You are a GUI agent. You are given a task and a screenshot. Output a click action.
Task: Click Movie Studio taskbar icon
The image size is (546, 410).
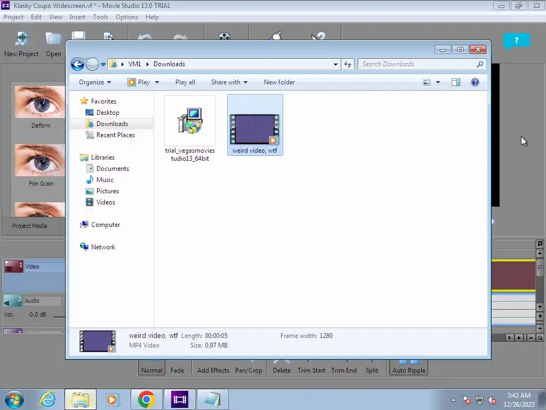(x=180, y=399)
